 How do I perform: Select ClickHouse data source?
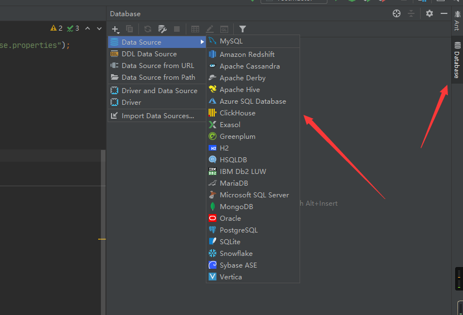[x=253, y=113]
